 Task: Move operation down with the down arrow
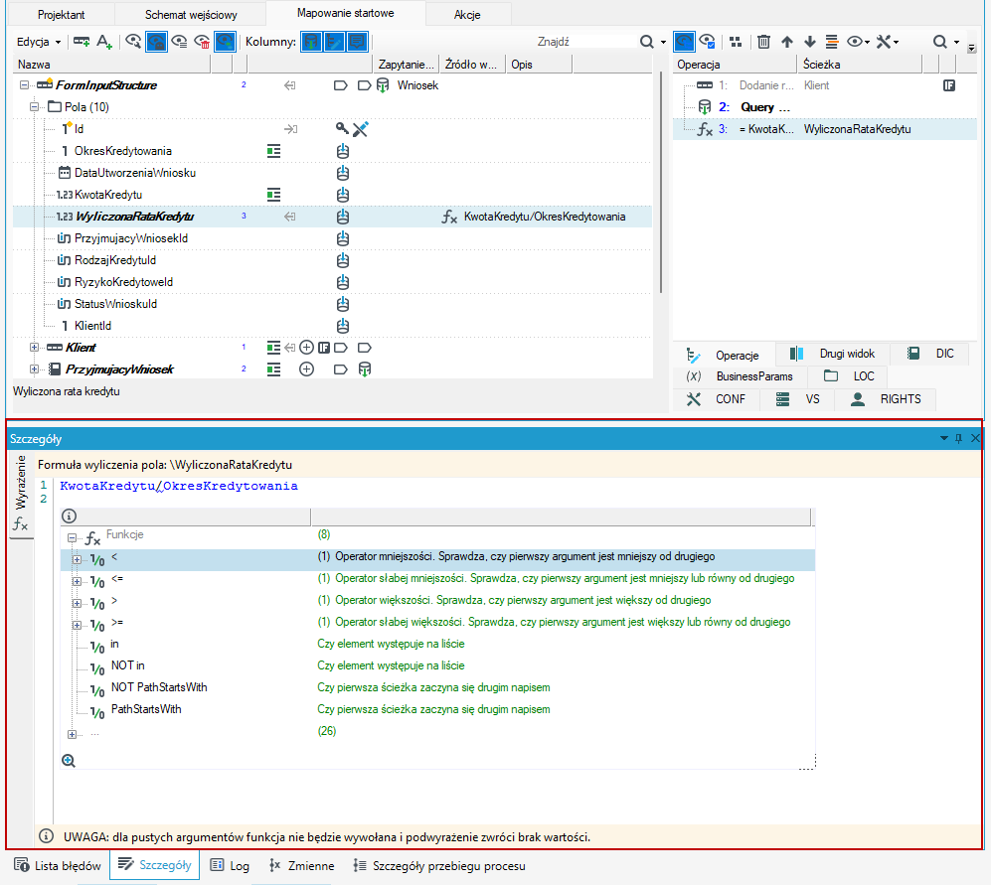(x=810, y=42)
